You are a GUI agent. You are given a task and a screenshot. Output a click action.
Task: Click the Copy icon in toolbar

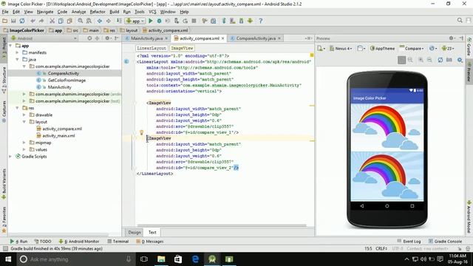point(61,21)
